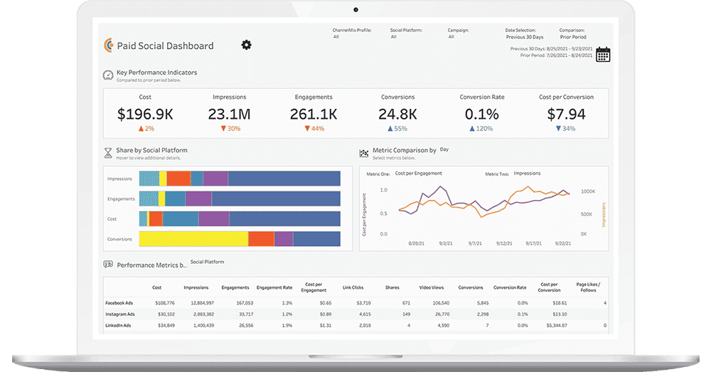The width and height of the screenshot is (711, 372).
Task: Click LinkedIn Ads cost per conversion $5,344.87
Action: point(557,325)
